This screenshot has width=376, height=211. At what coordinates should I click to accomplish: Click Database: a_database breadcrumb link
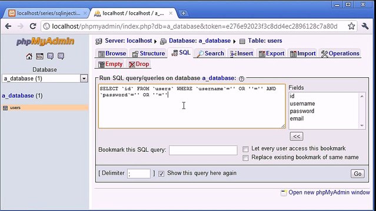click(x=199, y=41)
